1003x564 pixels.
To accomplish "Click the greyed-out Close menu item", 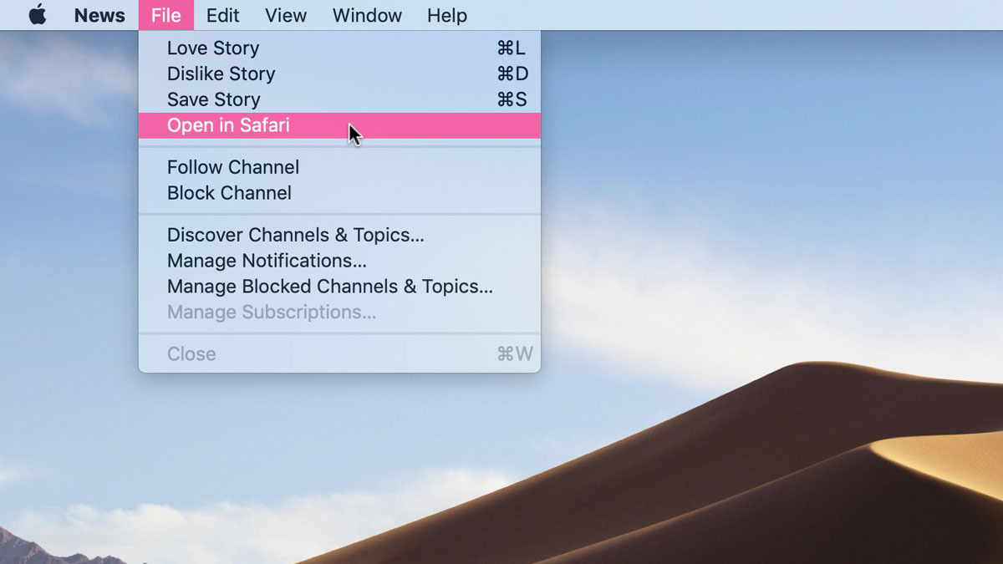I will pos(339,354).
